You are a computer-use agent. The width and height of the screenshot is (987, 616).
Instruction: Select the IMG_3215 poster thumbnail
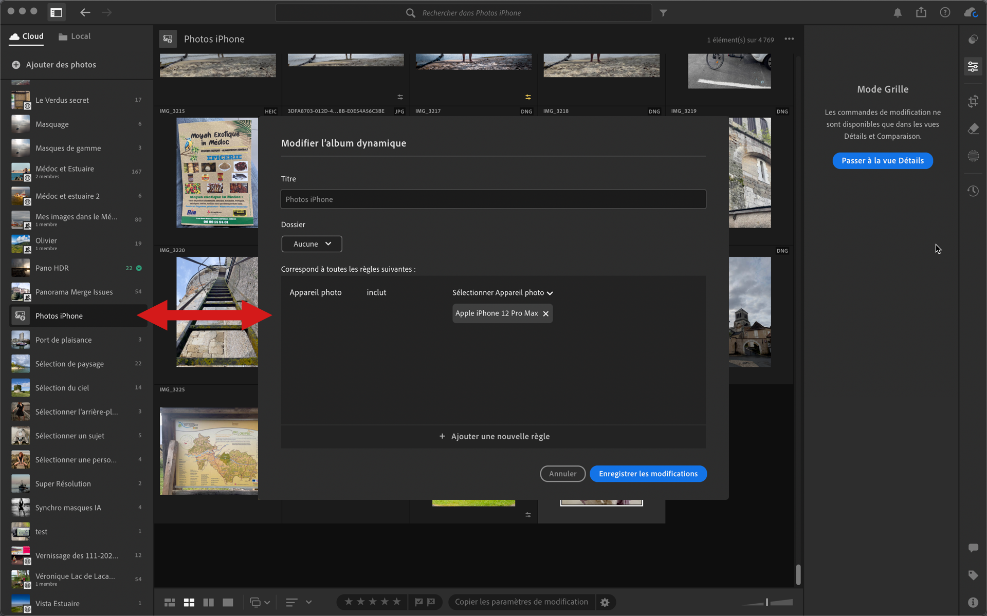[x=217, y=173]
